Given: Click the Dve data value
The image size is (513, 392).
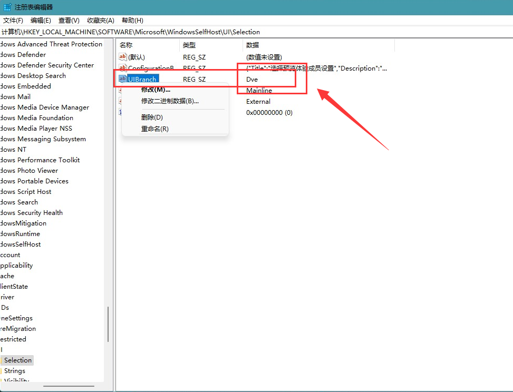Looking at the screenshot, I should click(x=252, y=80).
